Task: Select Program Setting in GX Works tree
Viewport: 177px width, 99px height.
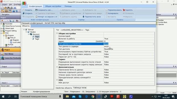Action: (x=11, y=31)
